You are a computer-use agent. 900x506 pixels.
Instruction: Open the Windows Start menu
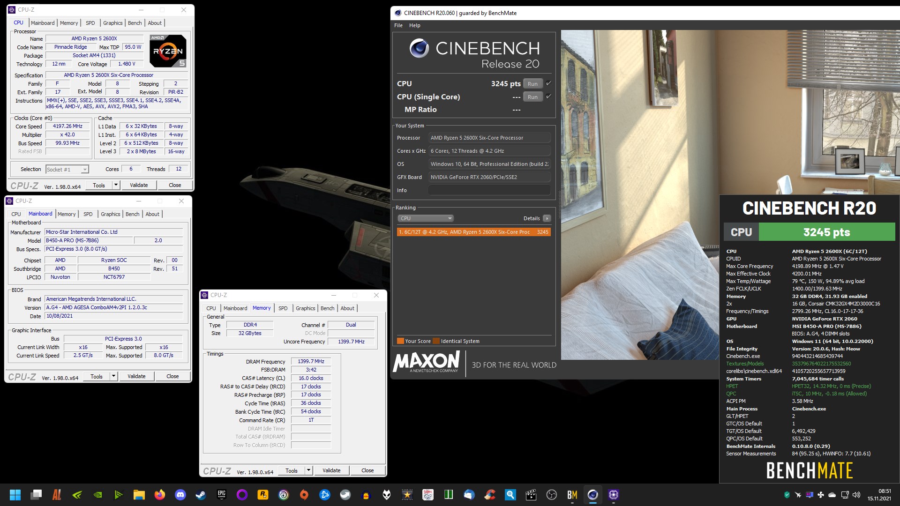click(x=15, y=495)
